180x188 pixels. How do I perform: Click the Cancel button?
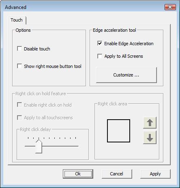pyautogui.click(x=117, y=174)
